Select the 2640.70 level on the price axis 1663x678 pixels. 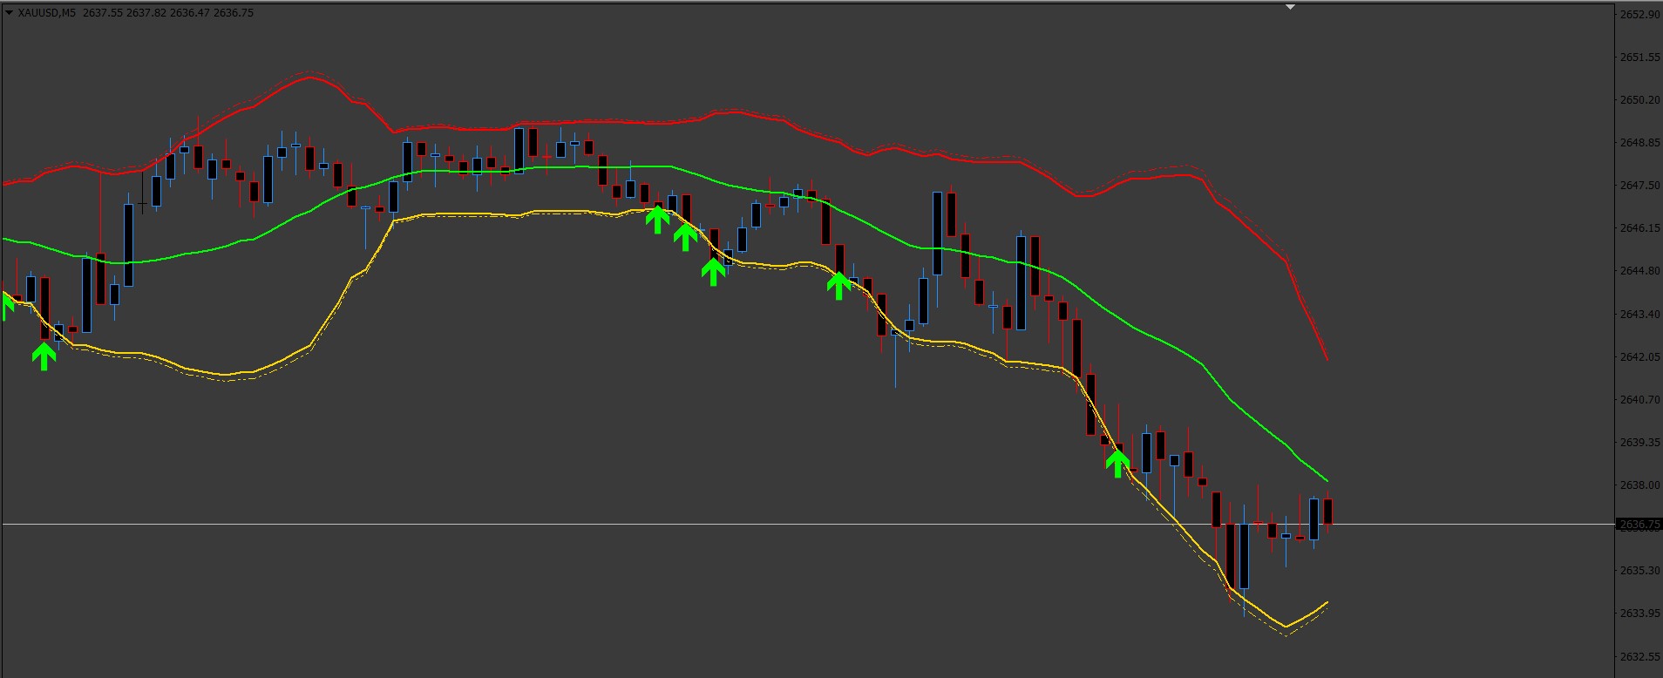(x=1639, y=400)
